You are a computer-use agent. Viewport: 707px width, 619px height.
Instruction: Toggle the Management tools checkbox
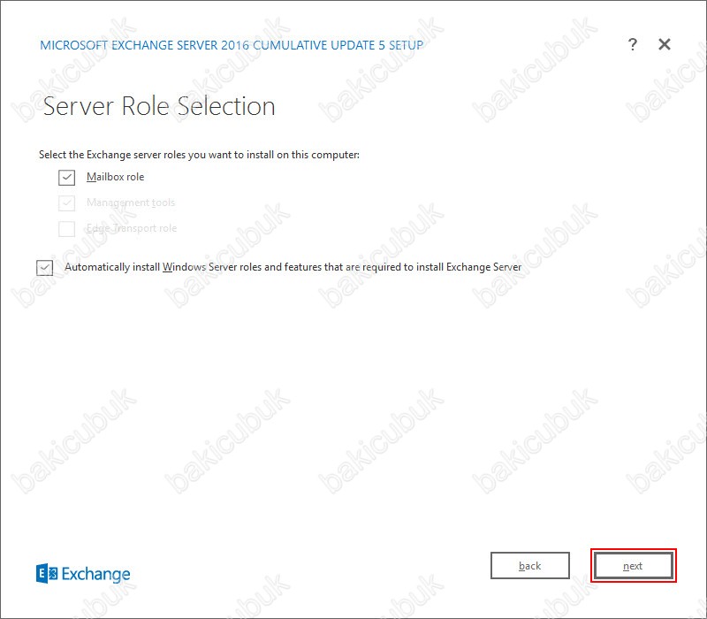67,203
